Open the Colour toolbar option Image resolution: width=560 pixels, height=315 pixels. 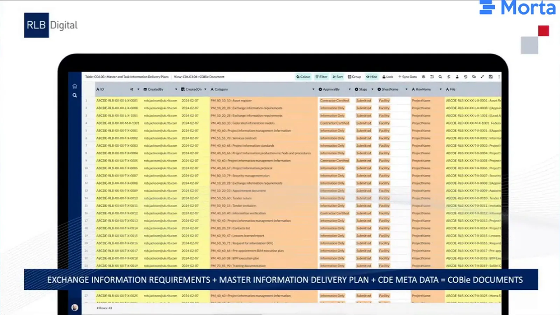[x=303, y=77]
